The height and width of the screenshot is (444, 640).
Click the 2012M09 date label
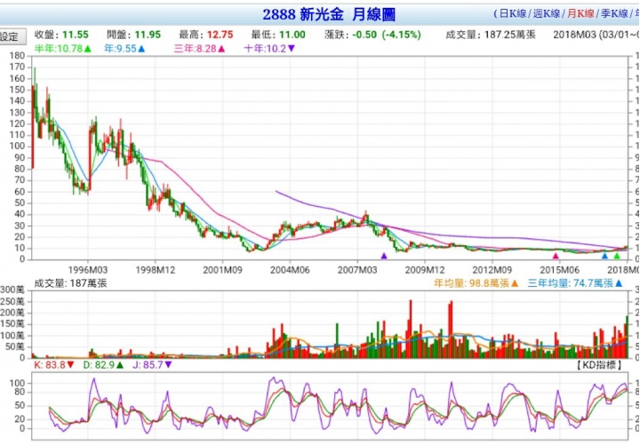pos(492,270)
